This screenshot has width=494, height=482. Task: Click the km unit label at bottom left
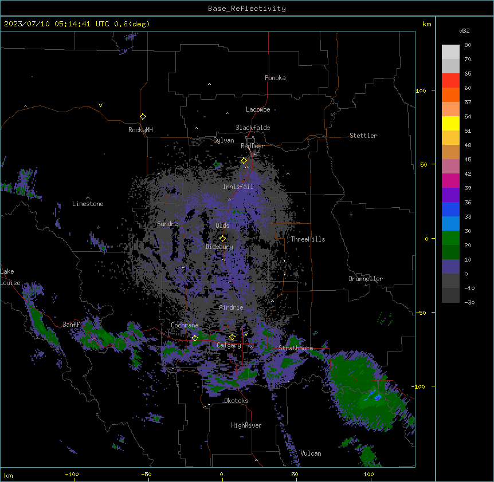[8, 475]
